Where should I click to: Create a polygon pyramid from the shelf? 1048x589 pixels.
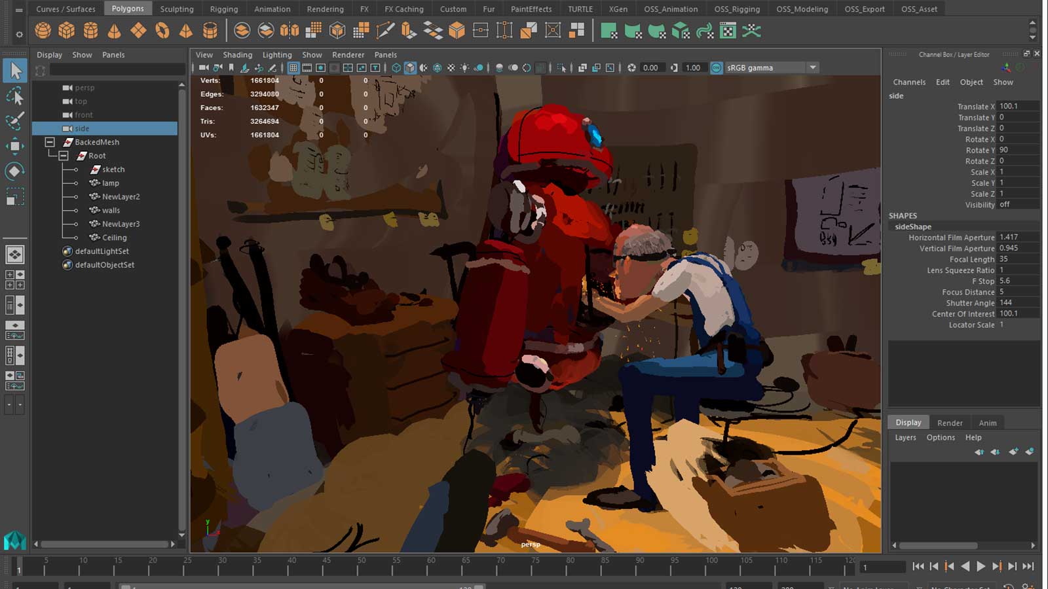(186, 31)
